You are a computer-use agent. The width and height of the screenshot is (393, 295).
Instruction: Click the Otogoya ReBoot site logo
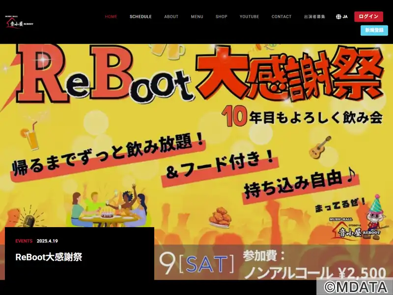[19, 22]
